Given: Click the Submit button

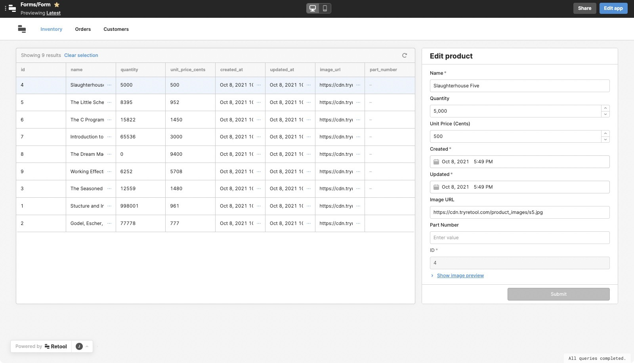Looking at the screenshot, I should tap(558, 294).
